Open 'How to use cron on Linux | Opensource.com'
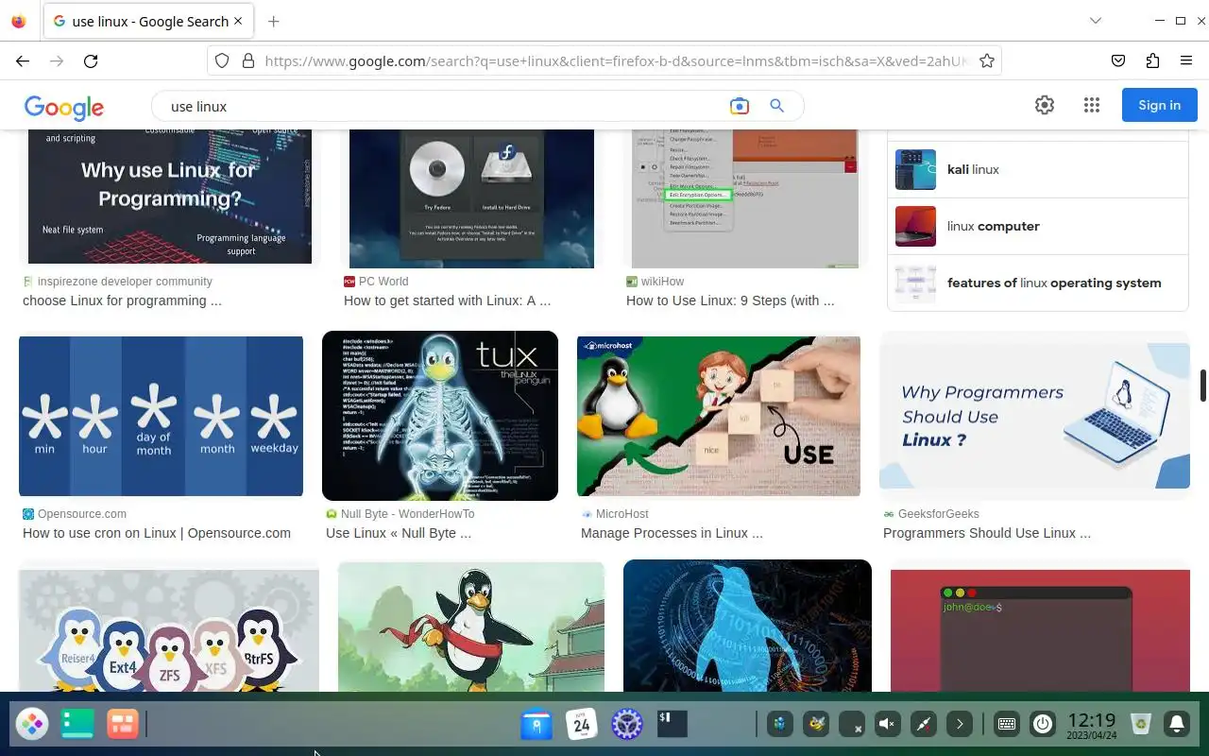 click(x=157, y=533)
